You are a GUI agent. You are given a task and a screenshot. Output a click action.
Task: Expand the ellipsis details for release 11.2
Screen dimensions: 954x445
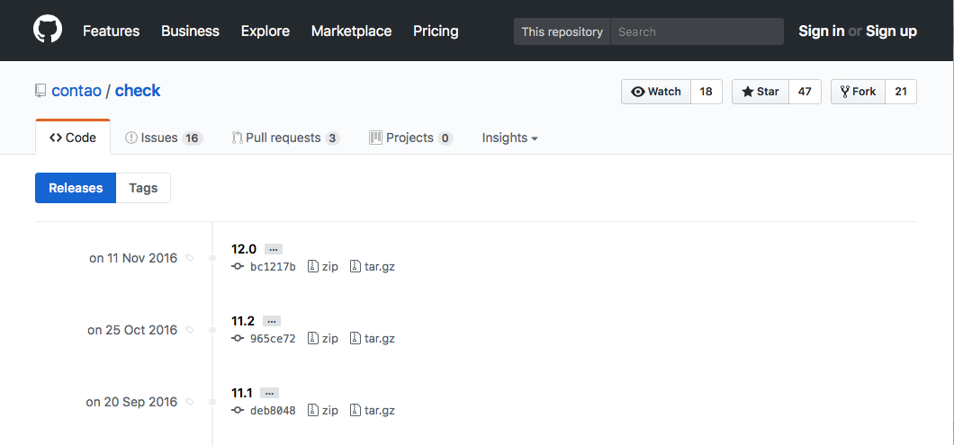click(272, 321)
